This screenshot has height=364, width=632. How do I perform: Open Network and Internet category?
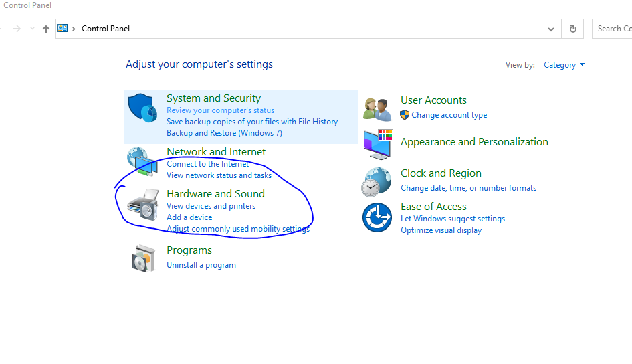point(216,152)
